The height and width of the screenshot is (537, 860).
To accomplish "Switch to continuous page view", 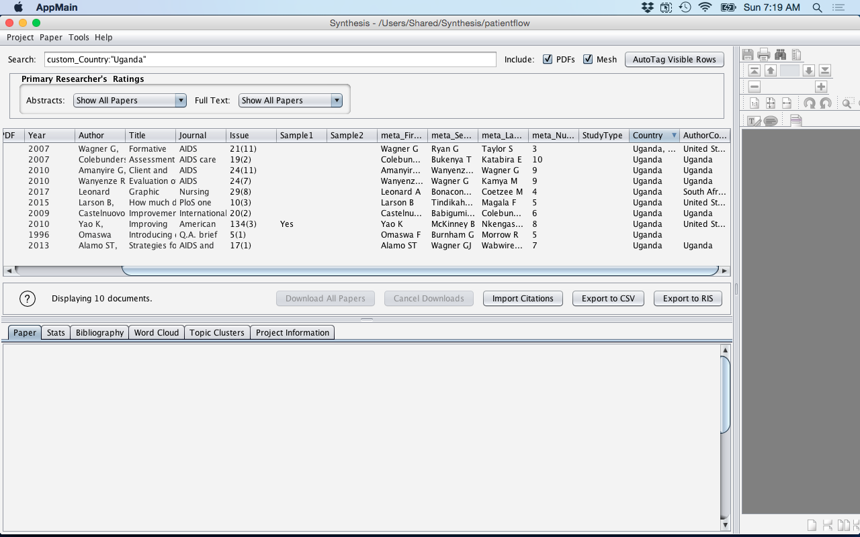I will pos(827,525).
